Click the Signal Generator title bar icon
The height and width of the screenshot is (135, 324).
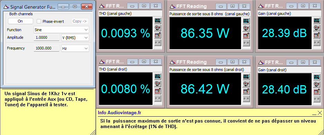7,7
